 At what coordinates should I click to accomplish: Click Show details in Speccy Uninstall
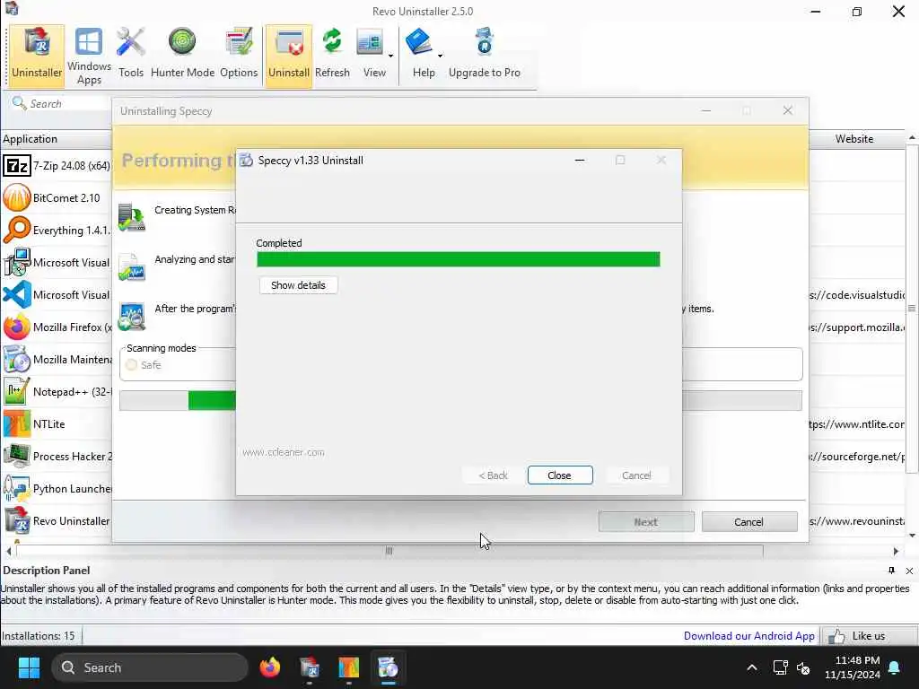pos(298,285)
